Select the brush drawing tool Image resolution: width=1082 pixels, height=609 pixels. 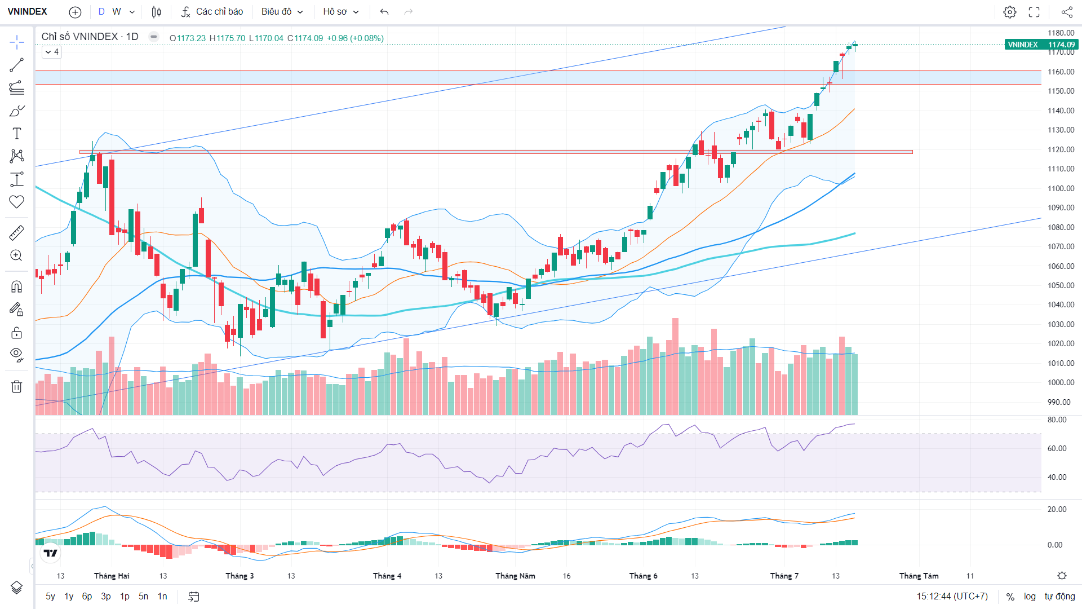pos(17,111)
